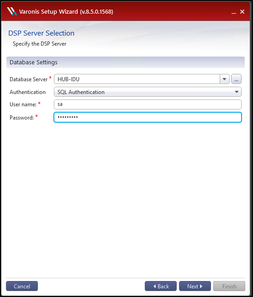Click the disabled Finish button
Viewport: 253px width, 297px height.
click(229, 286)
